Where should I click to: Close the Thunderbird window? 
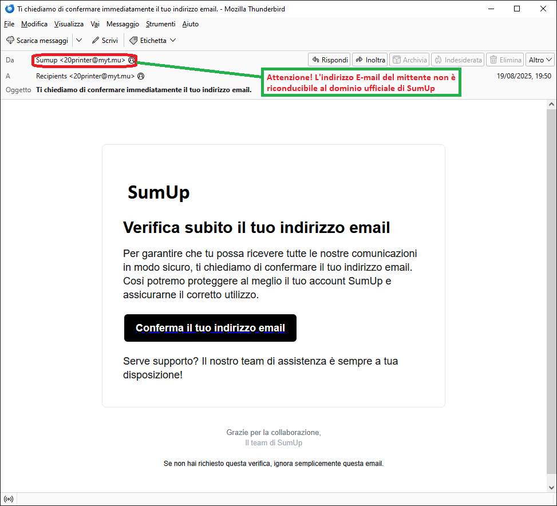[543, 9]
